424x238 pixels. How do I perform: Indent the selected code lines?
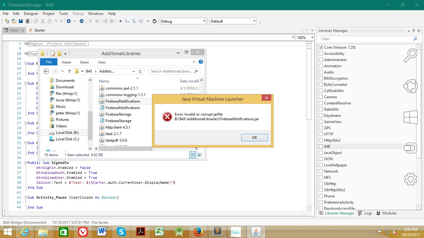(112, 21)
